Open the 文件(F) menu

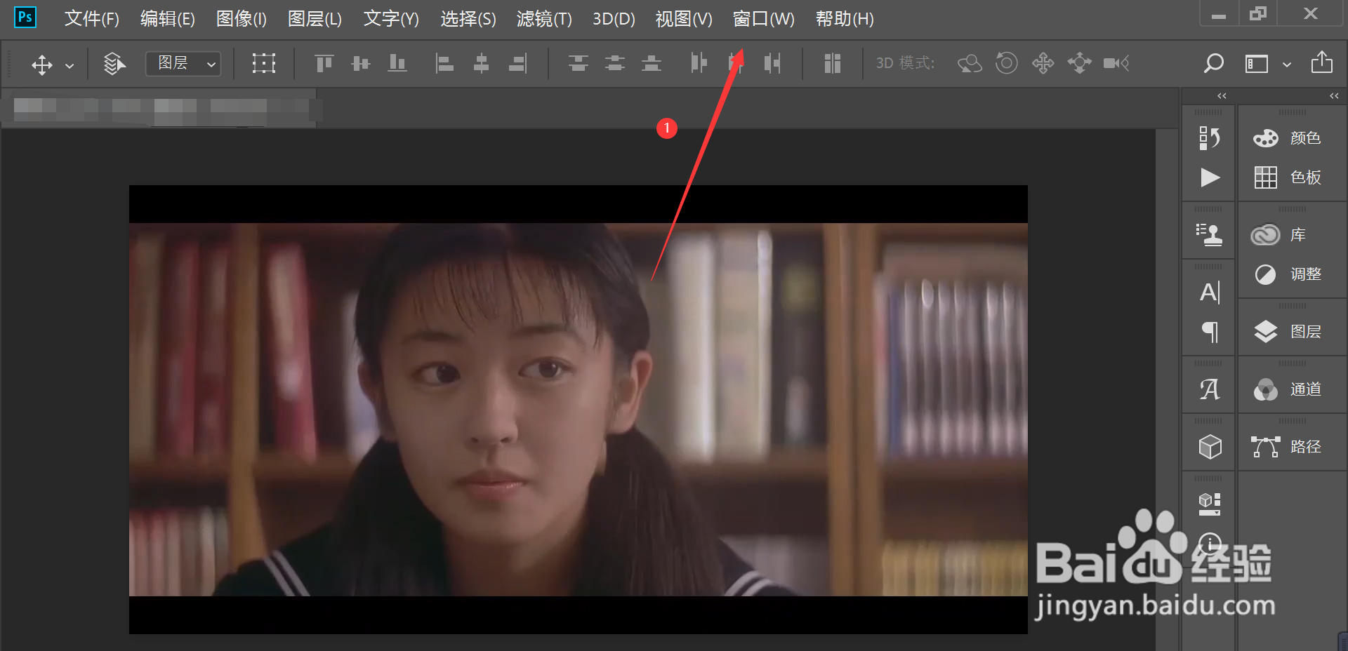coord(92,19)
